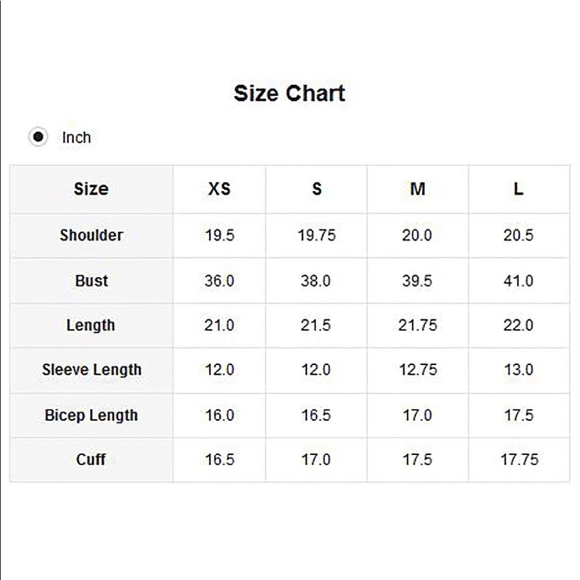Click the Shoulder row label
Image resolution: width=580 pixels, height=580 pixels.
(92, 235)
